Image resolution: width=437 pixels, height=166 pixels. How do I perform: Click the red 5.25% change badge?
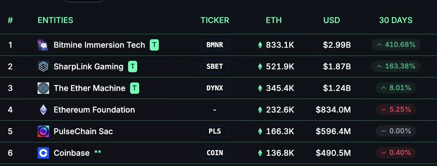(x=396, y=109)
